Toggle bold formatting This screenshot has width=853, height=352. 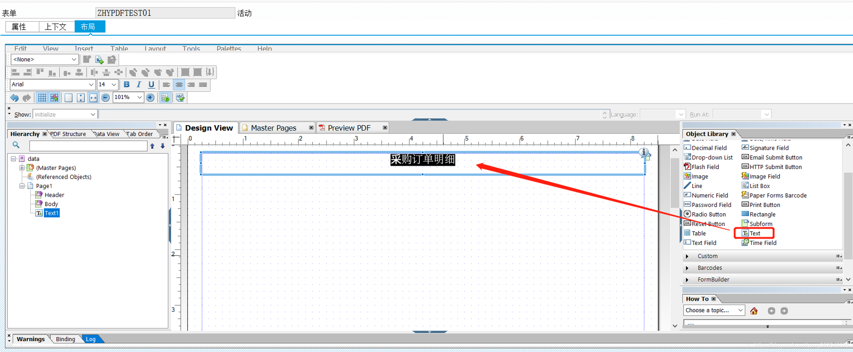[126, 85]
